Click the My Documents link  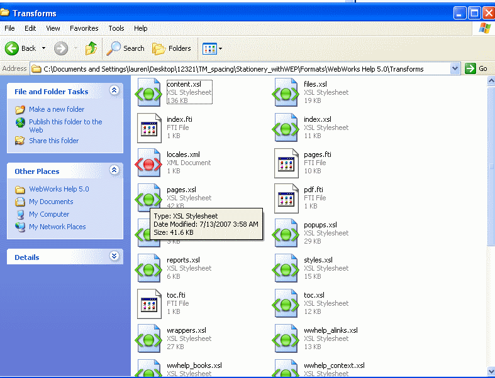click(51, 202)
